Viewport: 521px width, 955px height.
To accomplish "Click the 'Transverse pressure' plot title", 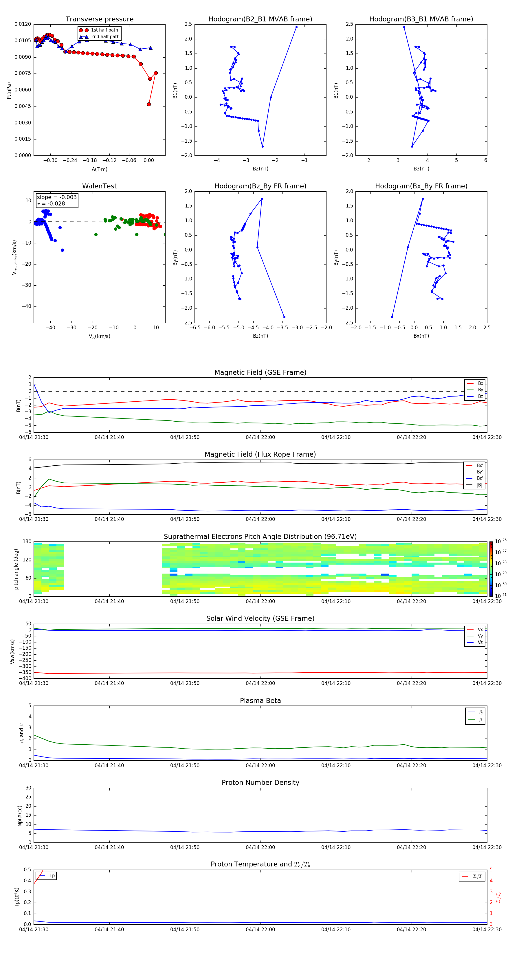I will [99, 19].
